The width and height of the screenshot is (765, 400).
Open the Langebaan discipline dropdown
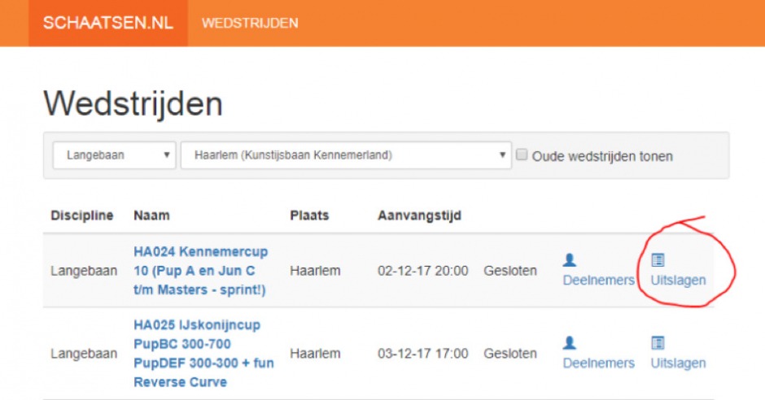(x=114, y=155)
